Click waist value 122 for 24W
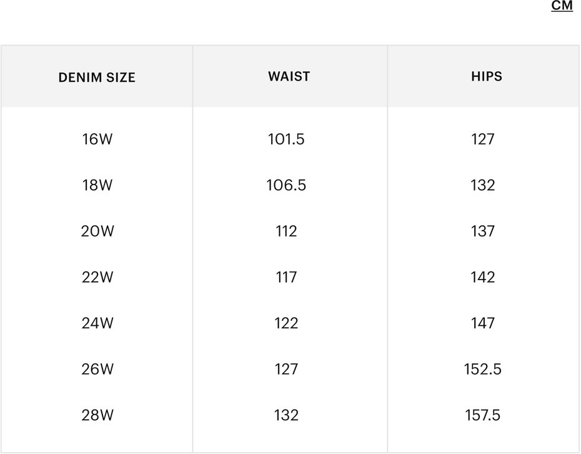 point(286,323)
